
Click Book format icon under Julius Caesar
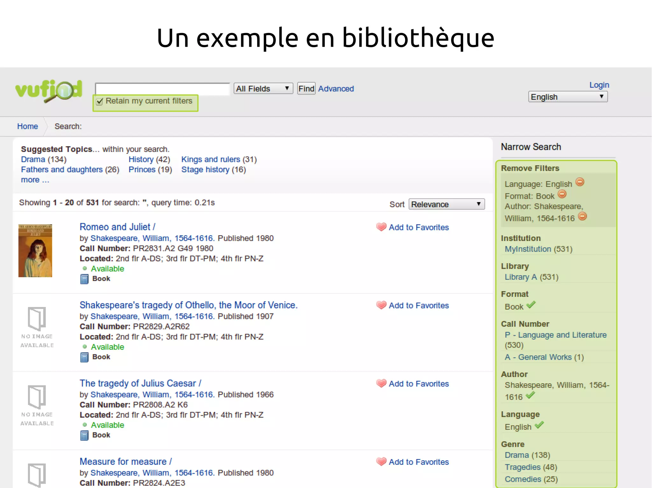pos(84,436)
